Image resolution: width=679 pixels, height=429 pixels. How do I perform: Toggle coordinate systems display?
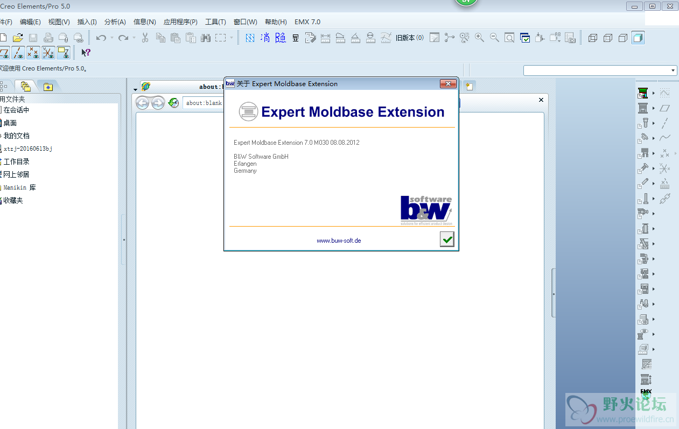click(x=48, y=53)
